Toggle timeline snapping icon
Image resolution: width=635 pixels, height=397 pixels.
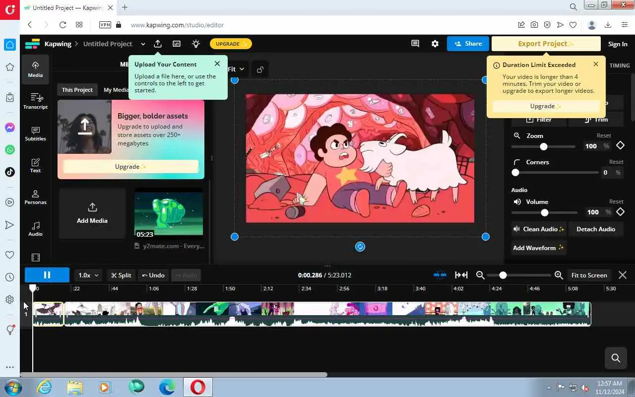[440, 275]
